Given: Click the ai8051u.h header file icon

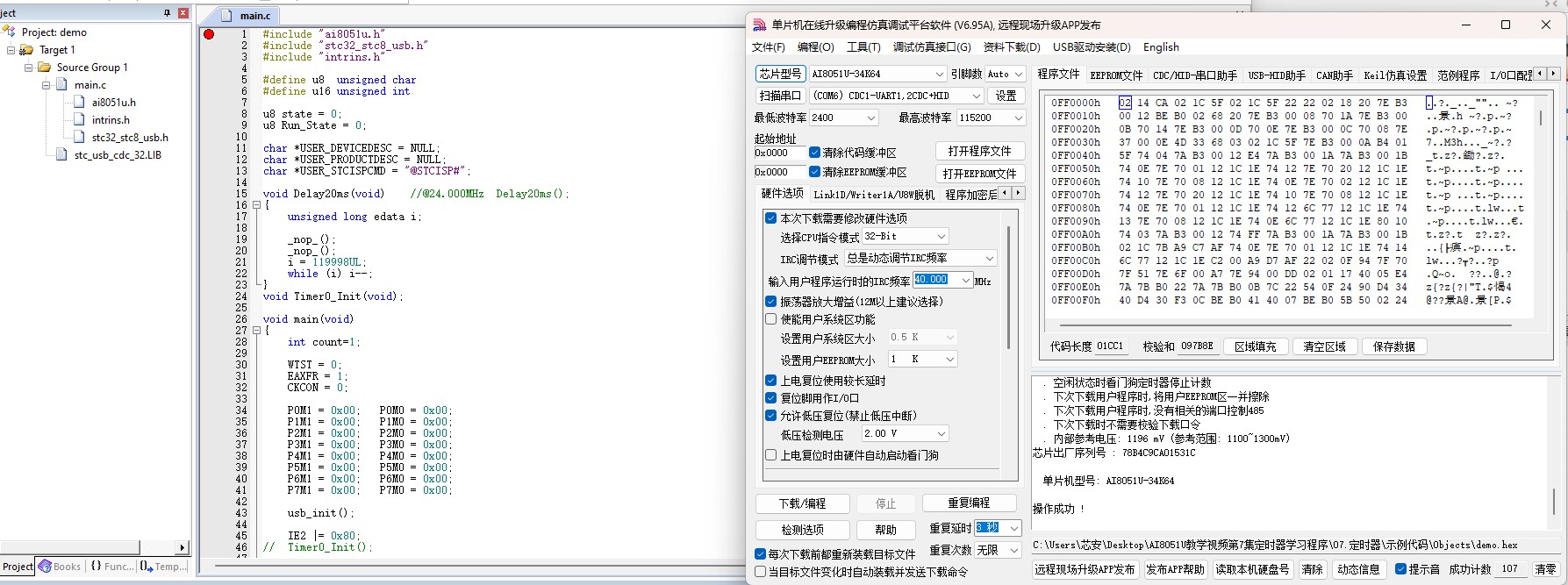Looking at the screenshot, I should click(x=79, y=103).
